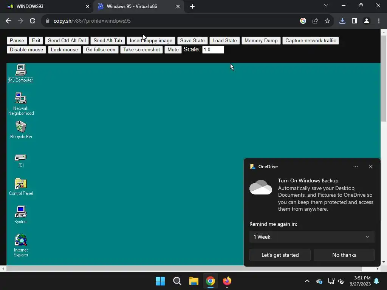The image size is (387, 290).
Task: Select the (C) drive shortcut icon
Action: tap(21, 160)
